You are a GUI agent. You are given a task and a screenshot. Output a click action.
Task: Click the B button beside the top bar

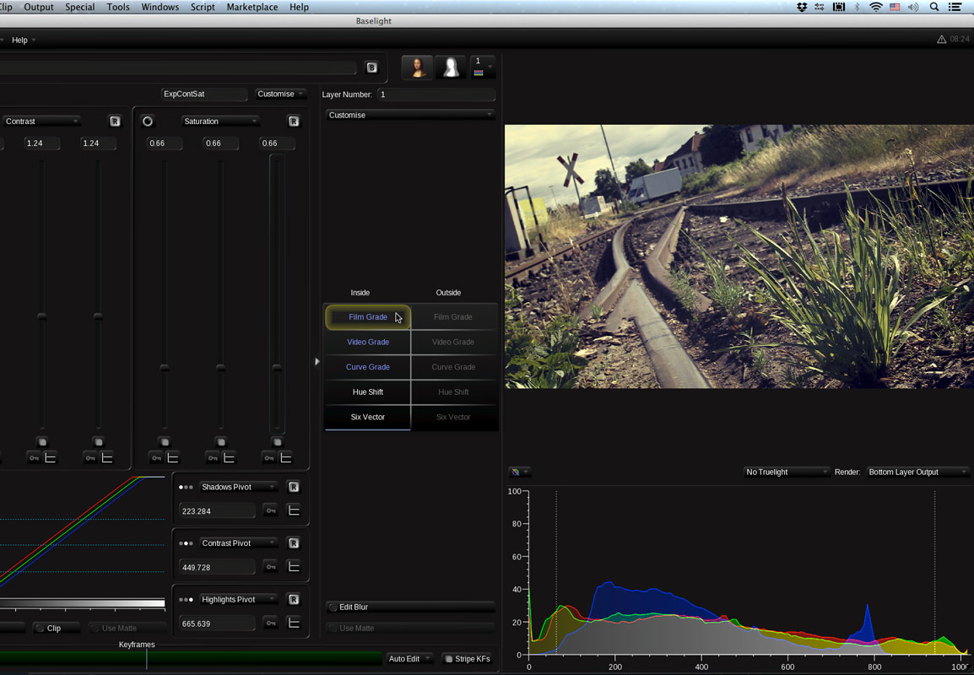(371, 67)
